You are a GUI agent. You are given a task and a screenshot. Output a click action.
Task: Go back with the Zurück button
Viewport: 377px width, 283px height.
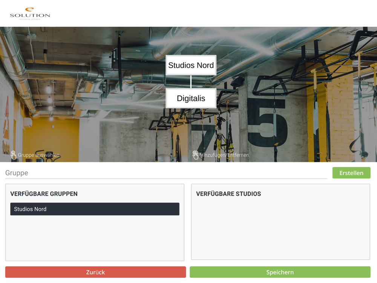95,272
